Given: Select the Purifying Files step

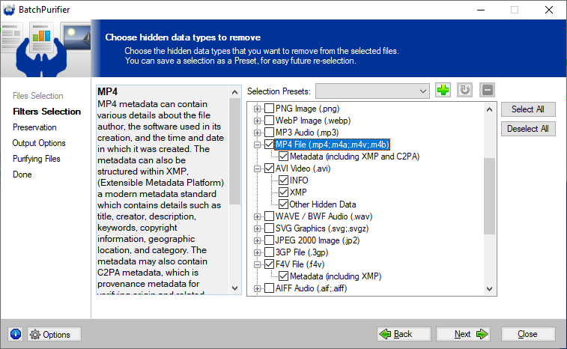Looking at the screenshot, I should 37,159.
